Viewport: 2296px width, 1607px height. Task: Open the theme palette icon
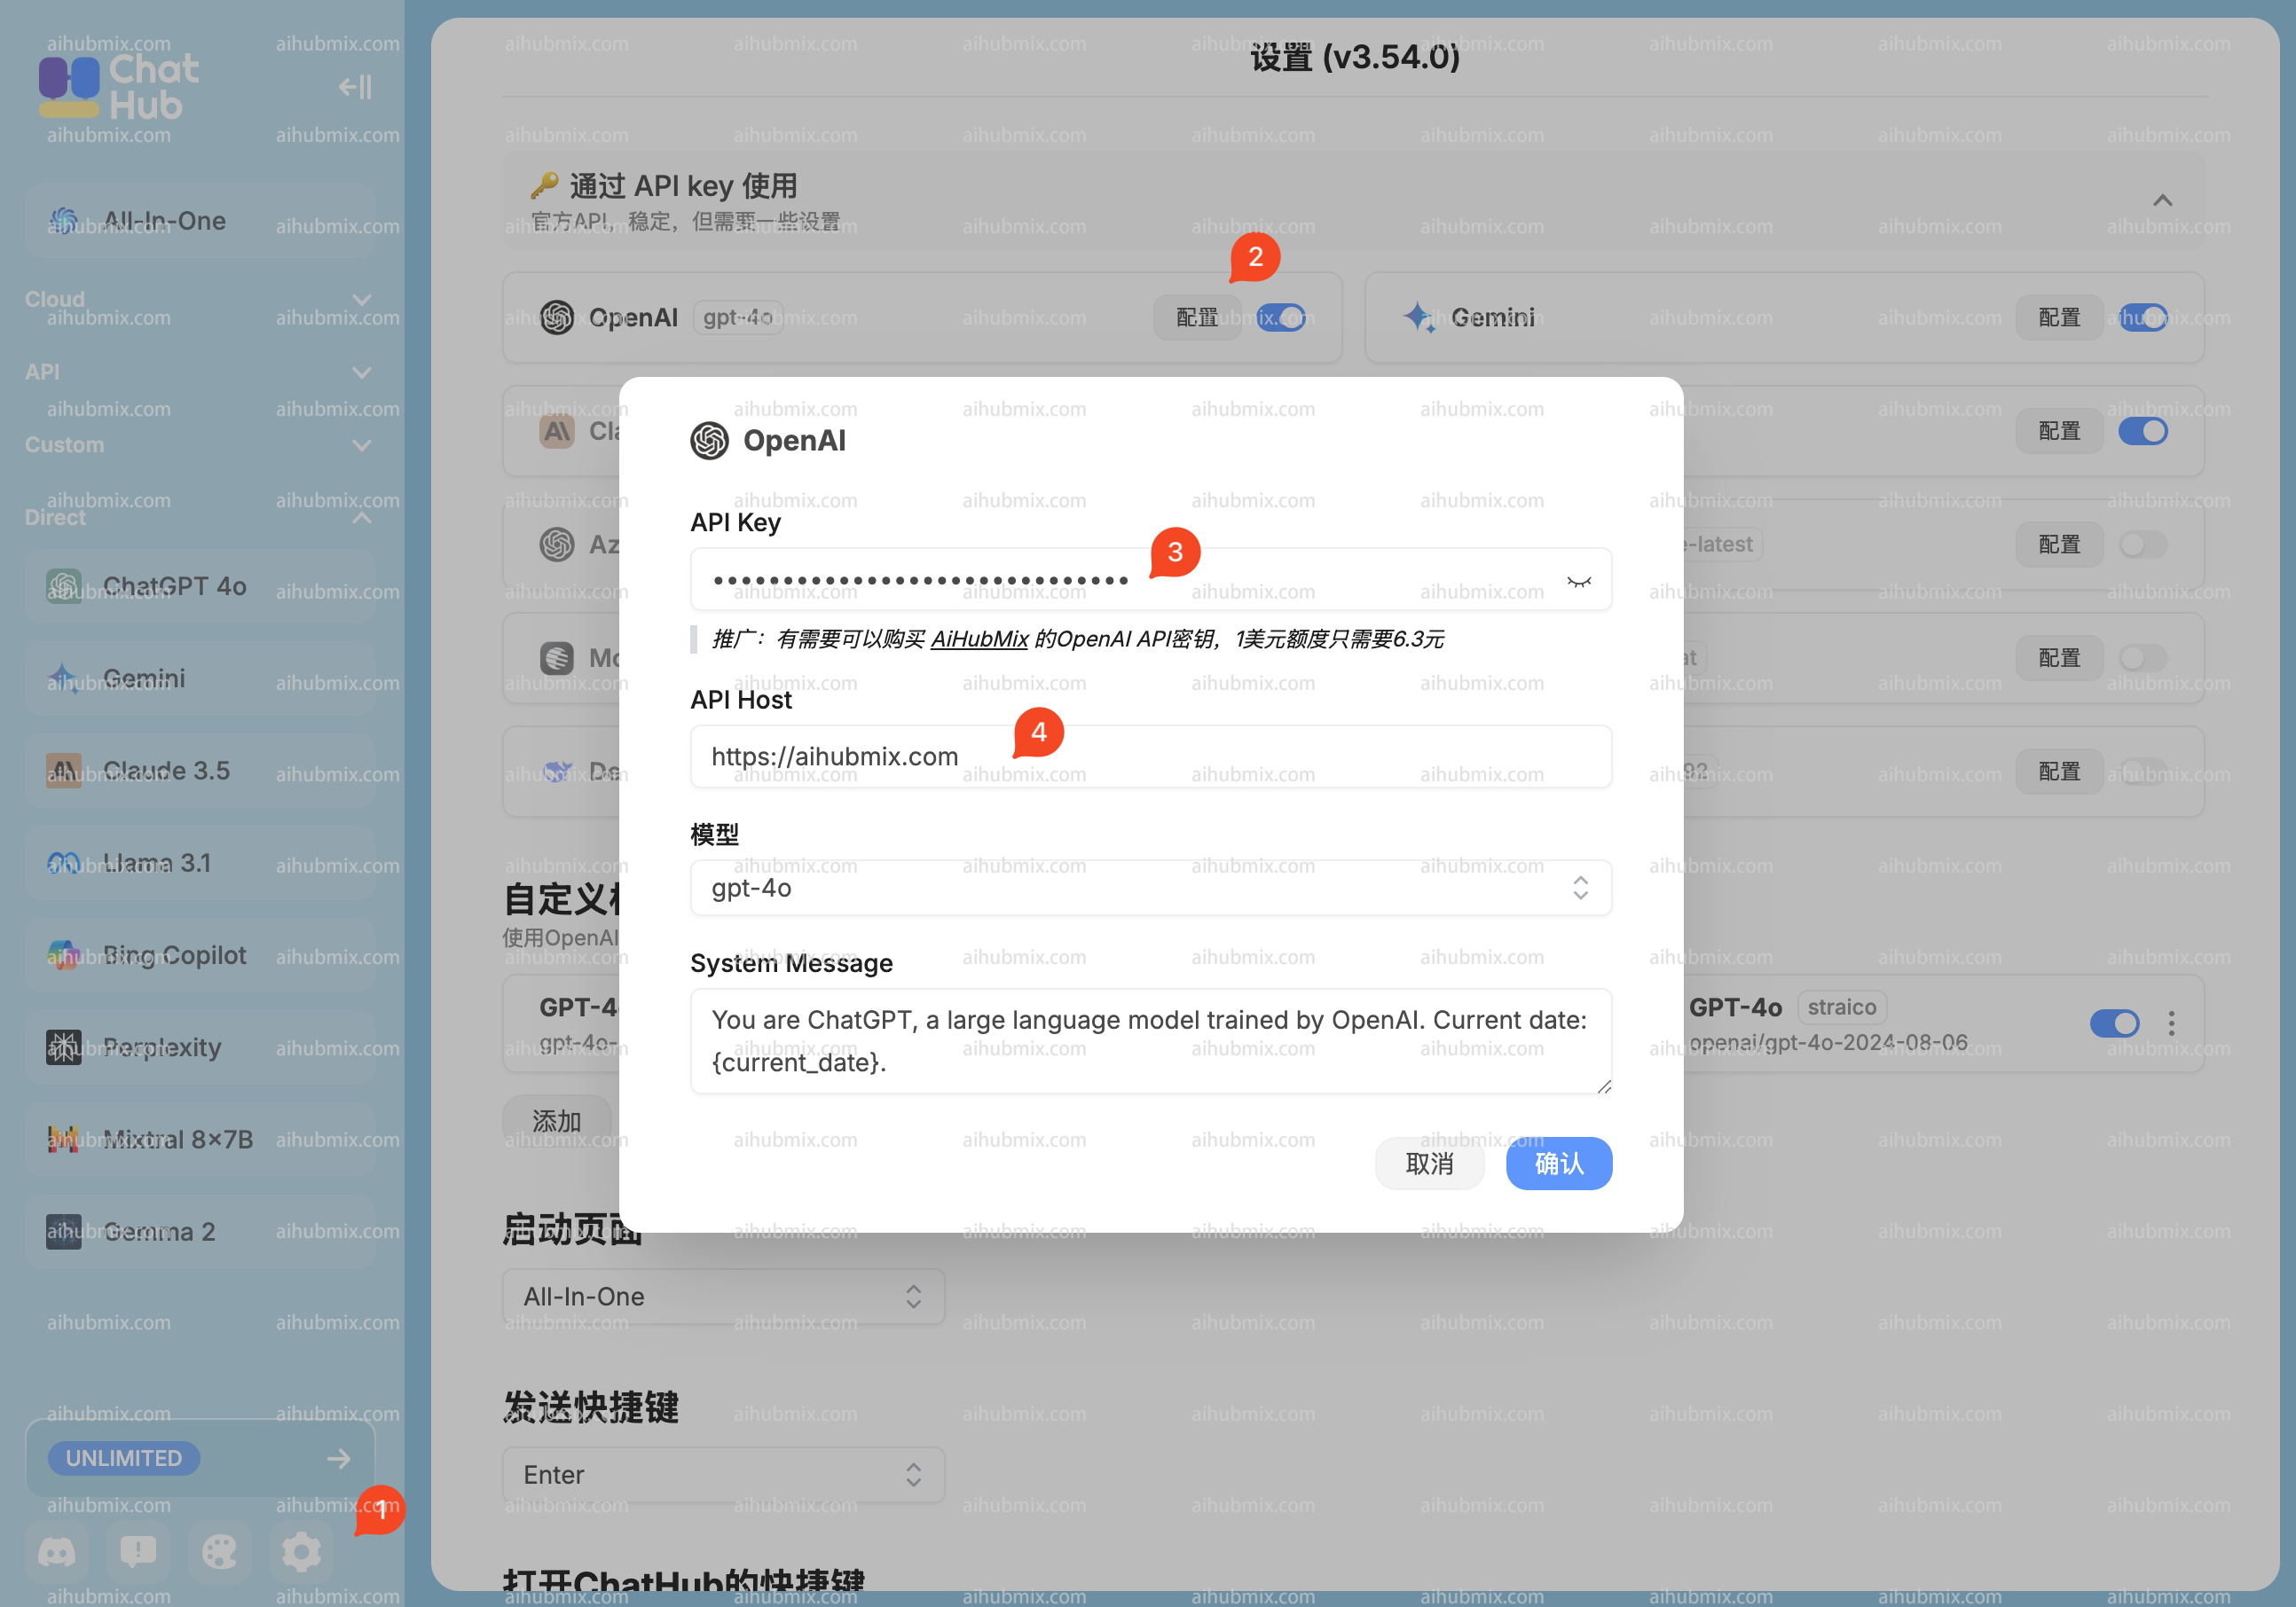click(x=219, y=1551)
